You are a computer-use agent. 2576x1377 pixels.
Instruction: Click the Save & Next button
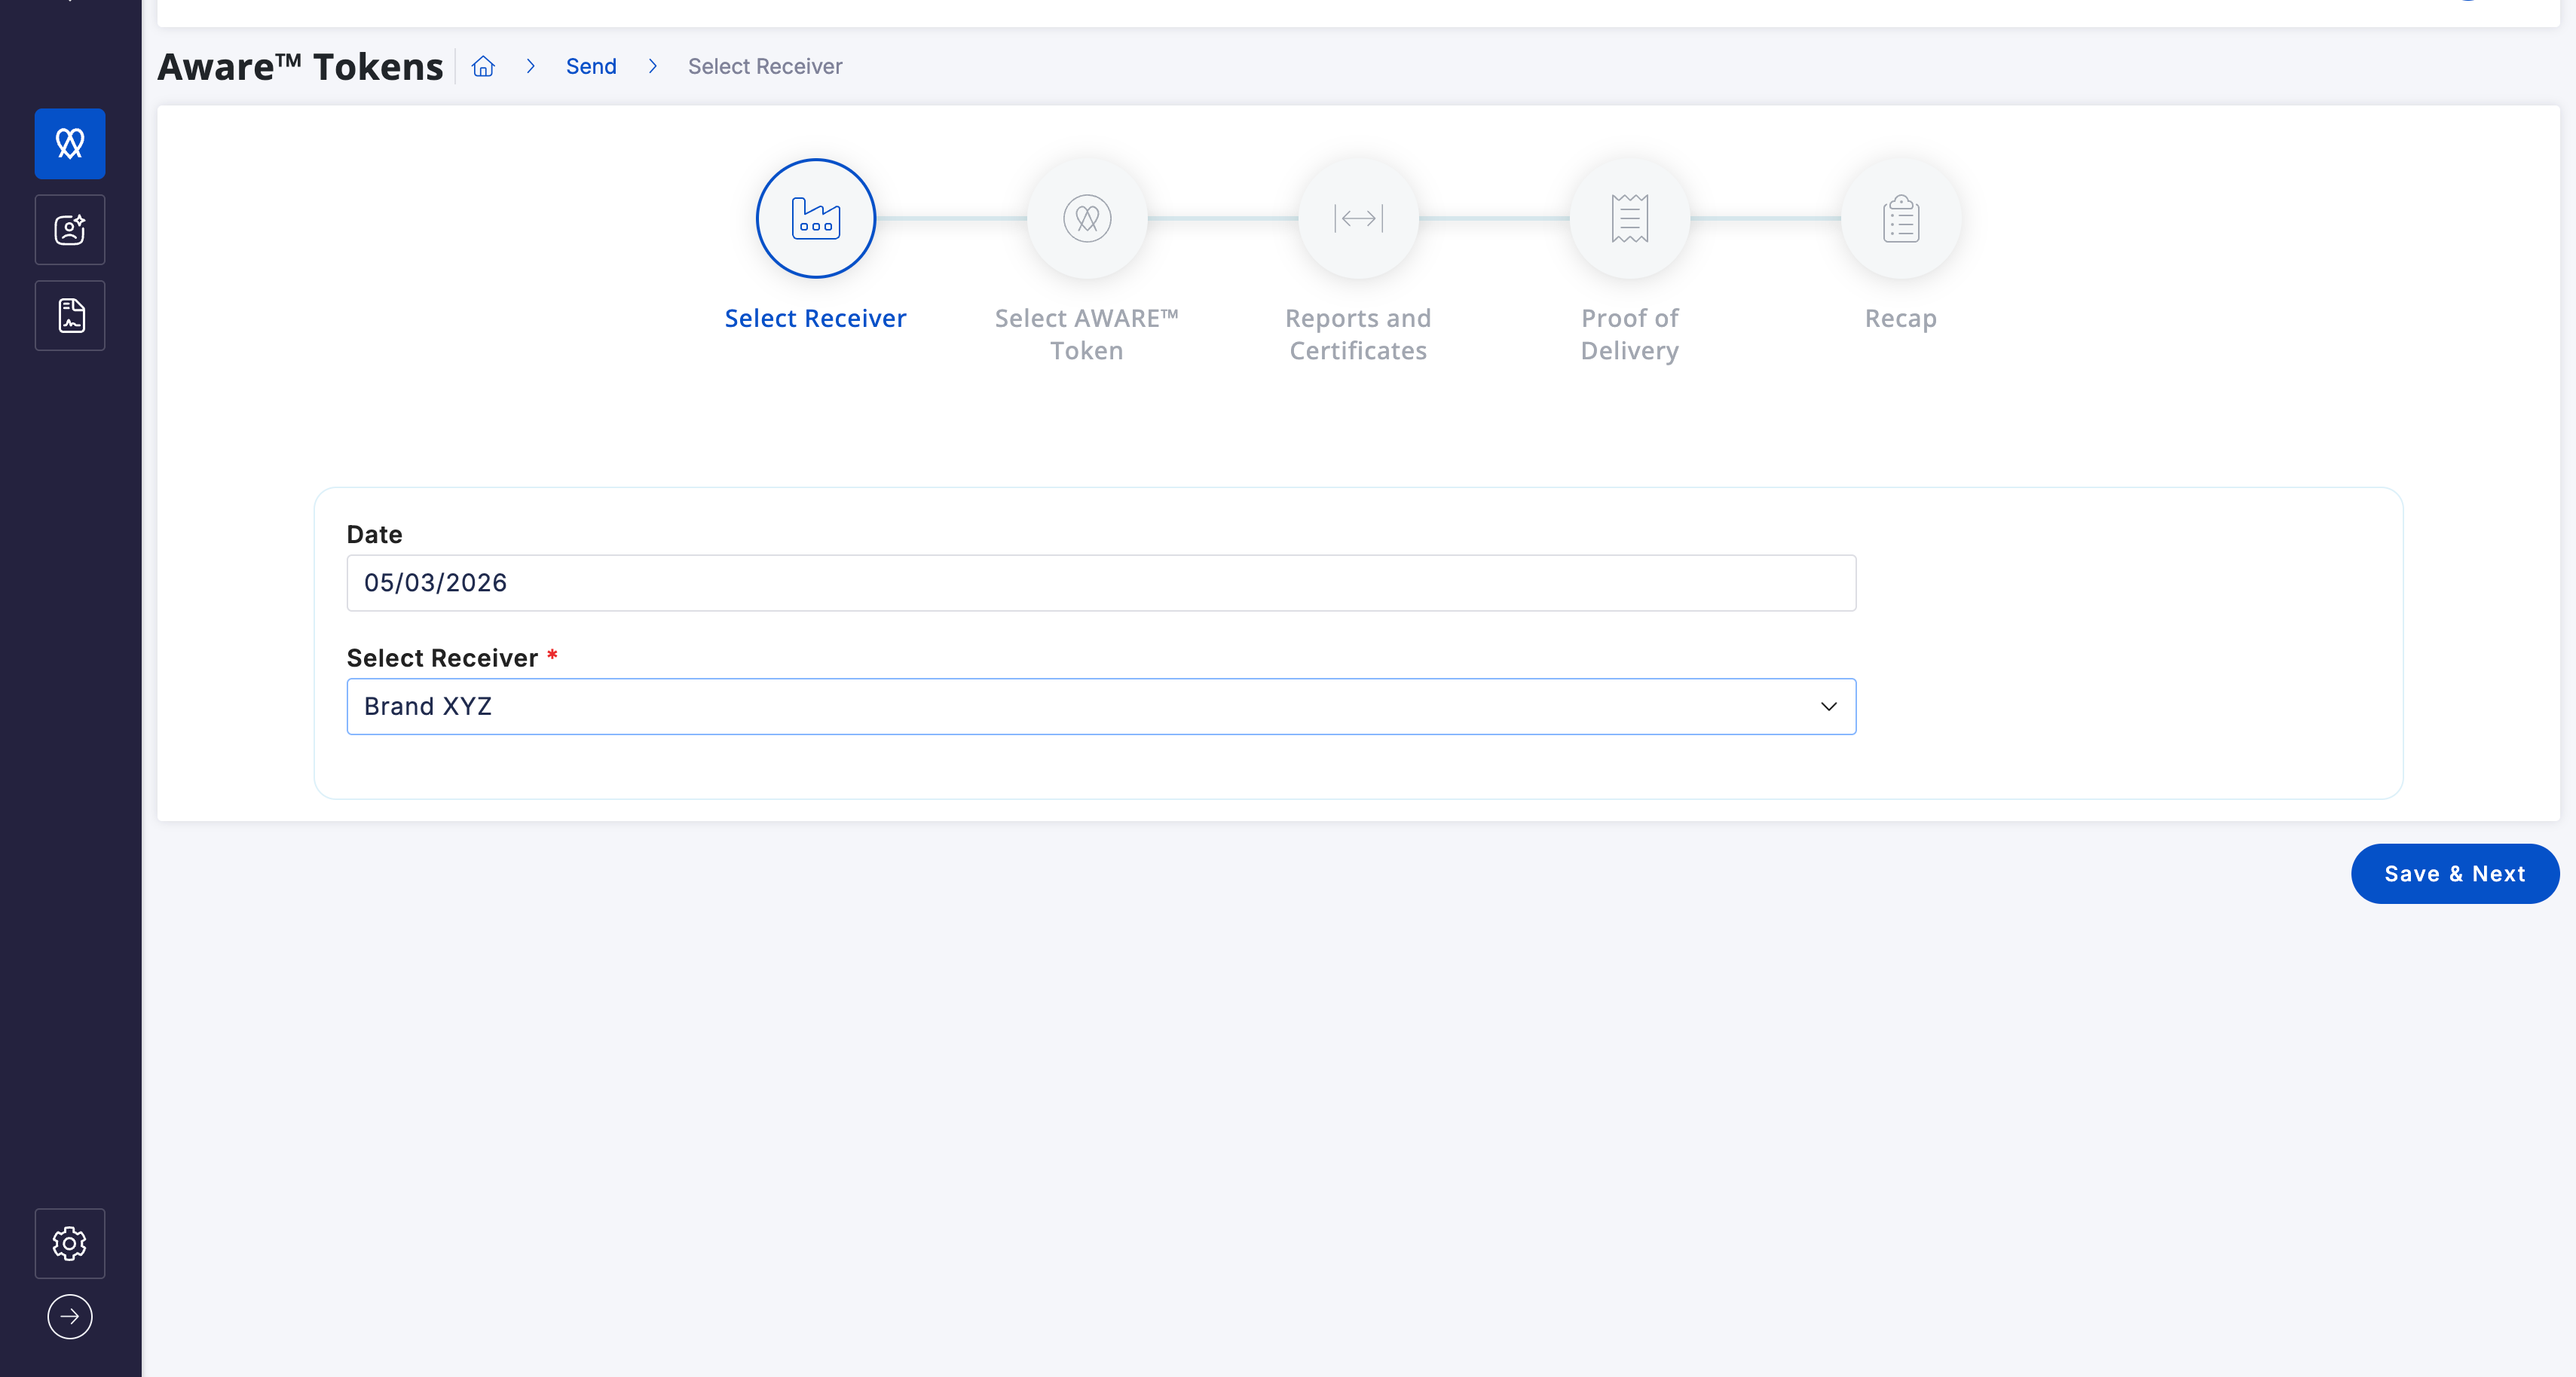(x=2455, y=873)
